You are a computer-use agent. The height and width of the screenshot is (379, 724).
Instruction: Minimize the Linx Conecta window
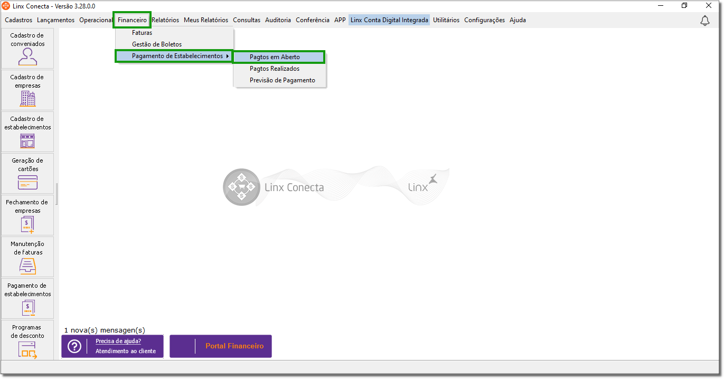(x=662, y=6)
